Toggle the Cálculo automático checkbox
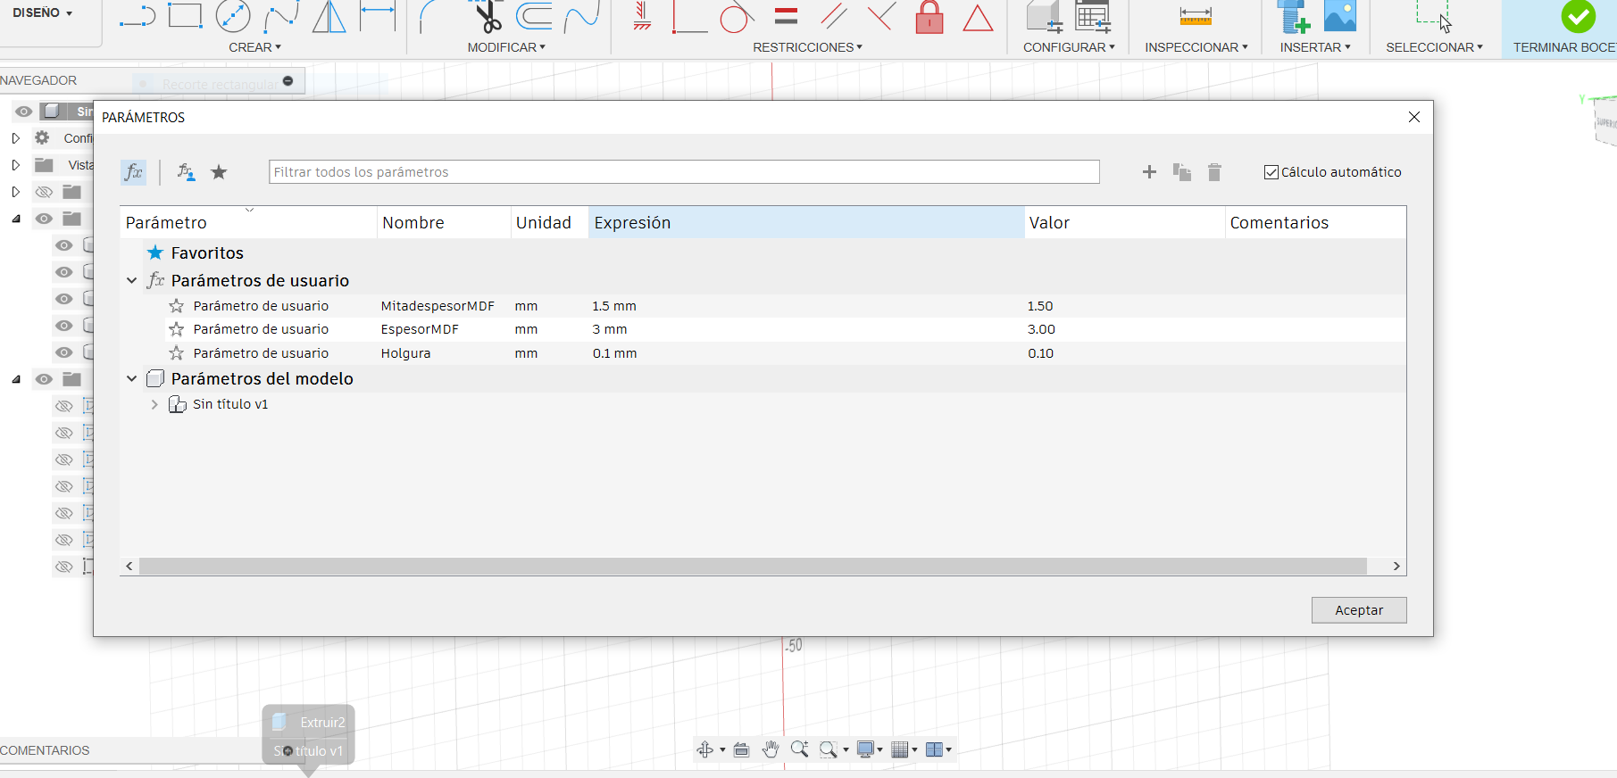1617x778 pixels. tap(1271, 172)
